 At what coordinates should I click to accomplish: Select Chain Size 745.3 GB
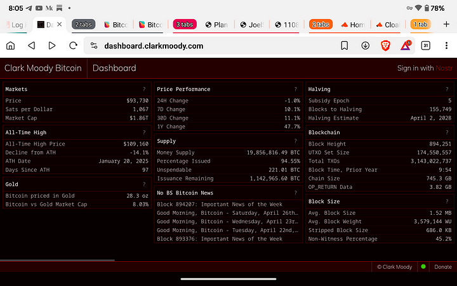[x=439, y=179]
